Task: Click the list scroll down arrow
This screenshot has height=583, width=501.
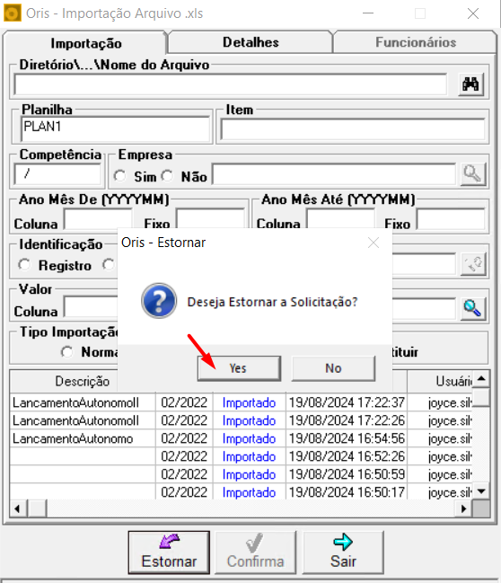Action: [481, 491]
